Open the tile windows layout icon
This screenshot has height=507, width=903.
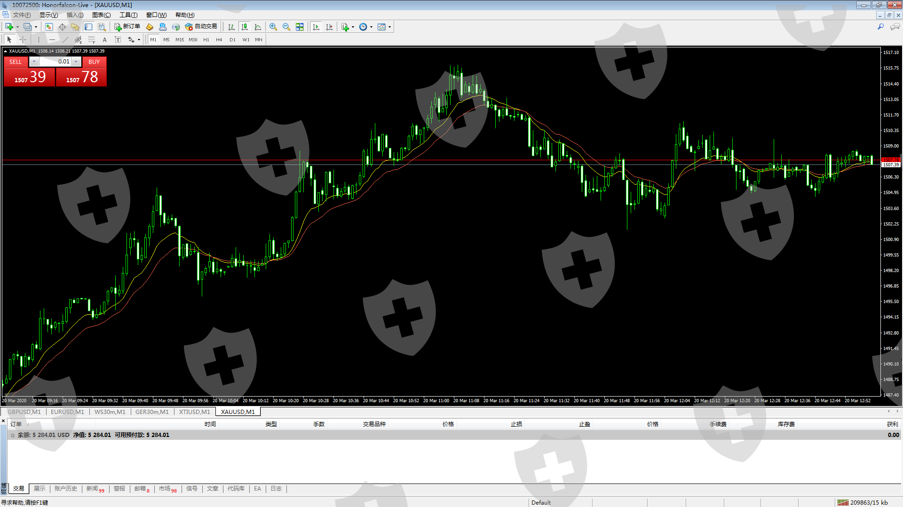(300, 27)
